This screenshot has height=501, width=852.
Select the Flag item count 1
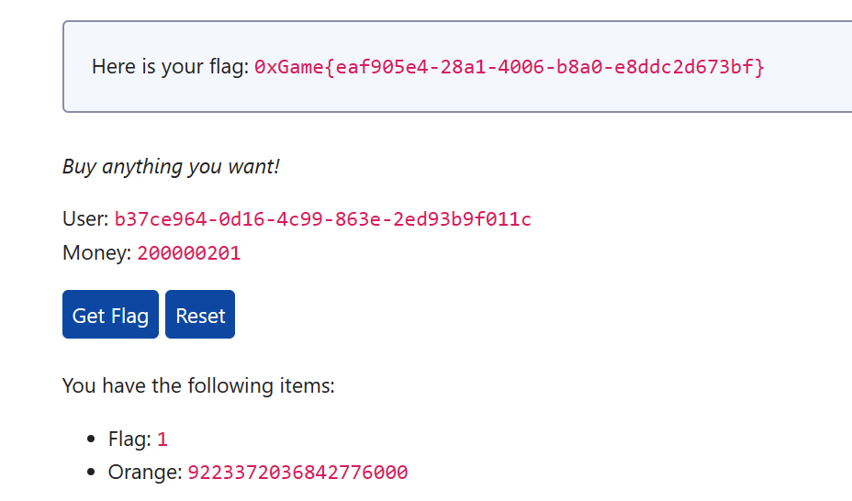click(x=163, y=440)
